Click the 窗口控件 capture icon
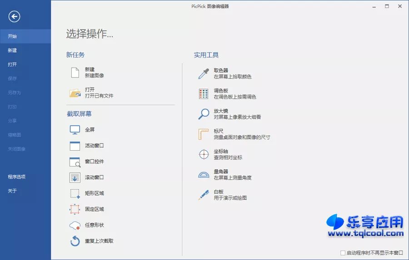 point(75,162)
